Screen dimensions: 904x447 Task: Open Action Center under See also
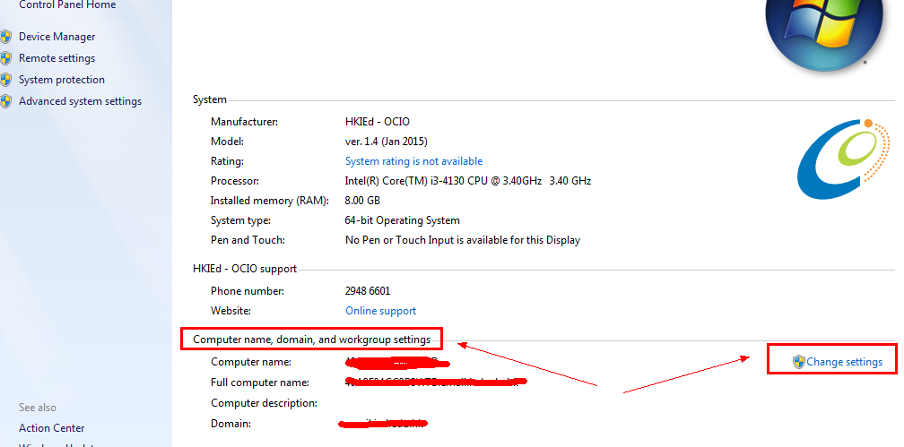tap(52, 428)
